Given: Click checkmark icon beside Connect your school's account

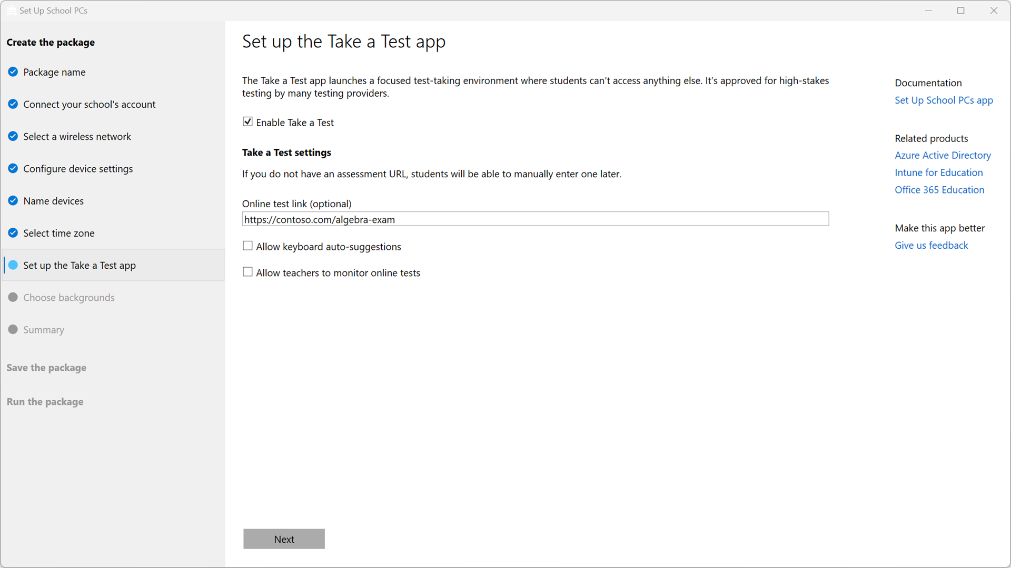Looking at the screenshot, I should pos(13,104).
